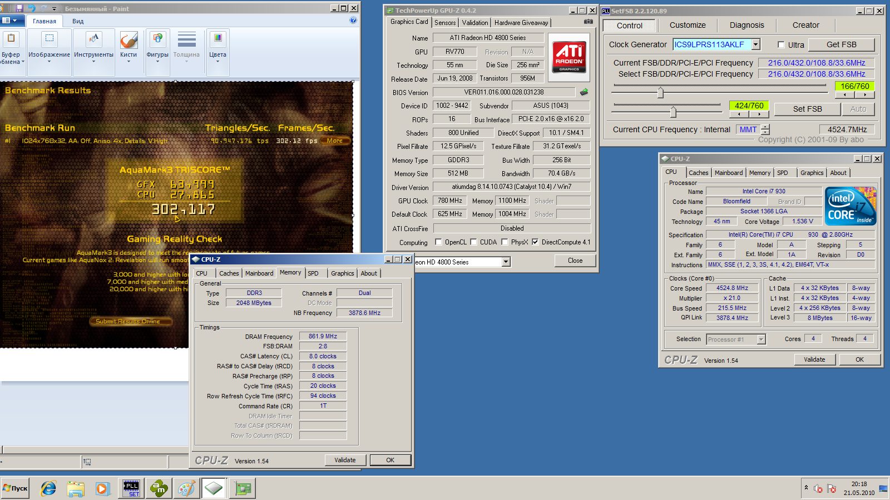Click the BIOS save chip icon in GPU-Z
This screenshot has width=890, height=500.
(x=584, y=92)
